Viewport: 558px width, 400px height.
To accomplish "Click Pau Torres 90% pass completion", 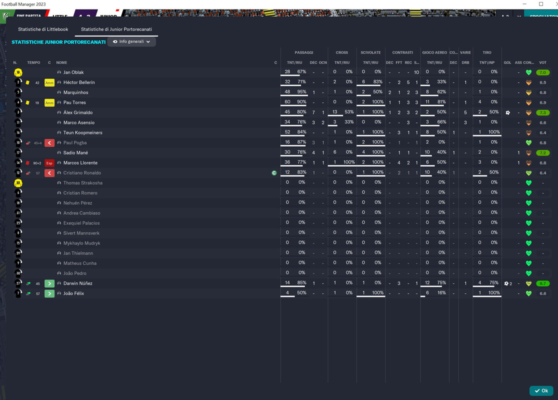I will (302, 102).
